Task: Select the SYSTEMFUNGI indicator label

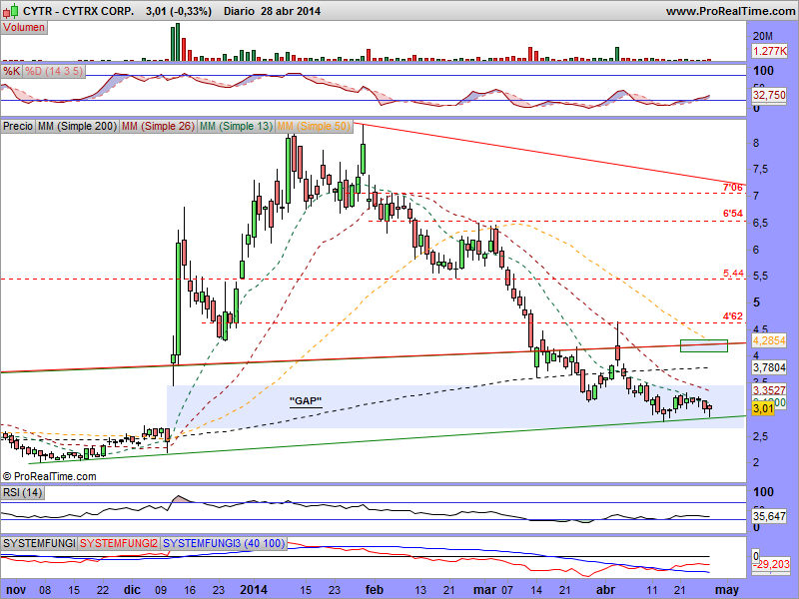Action: [x=39, y=543]
